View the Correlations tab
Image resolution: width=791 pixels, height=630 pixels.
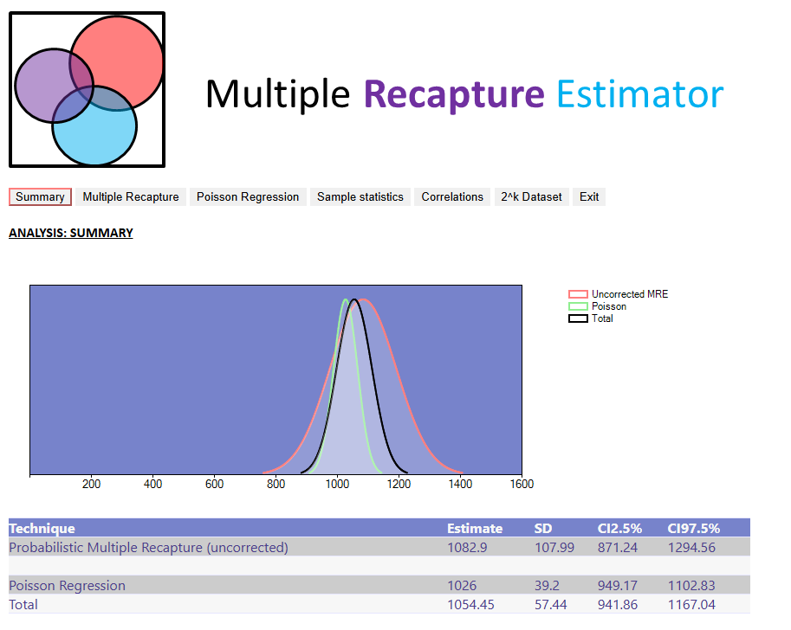coord(452,197)
